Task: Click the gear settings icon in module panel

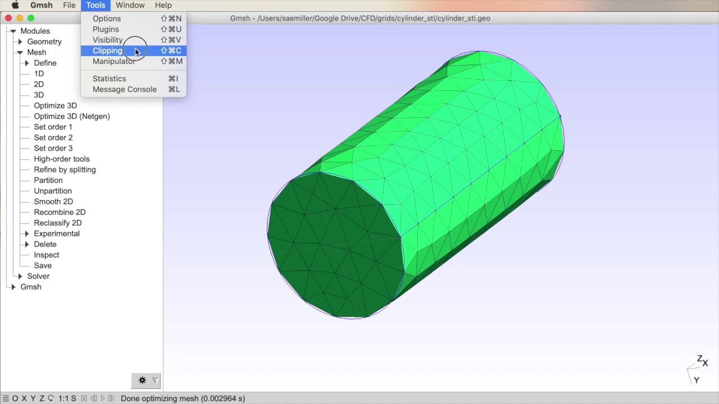Action: coord(142,380)
